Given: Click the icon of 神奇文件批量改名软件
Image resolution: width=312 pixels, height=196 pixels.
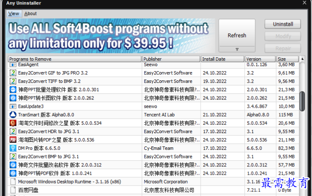Looking at the screenshot, I should (x=13, y=165).
